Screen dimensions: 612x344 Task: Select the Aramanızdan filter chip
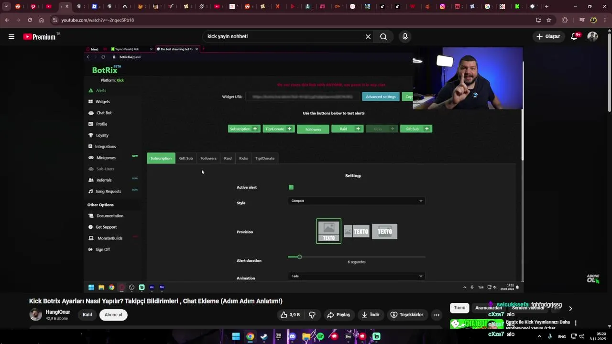pos(489,308)
